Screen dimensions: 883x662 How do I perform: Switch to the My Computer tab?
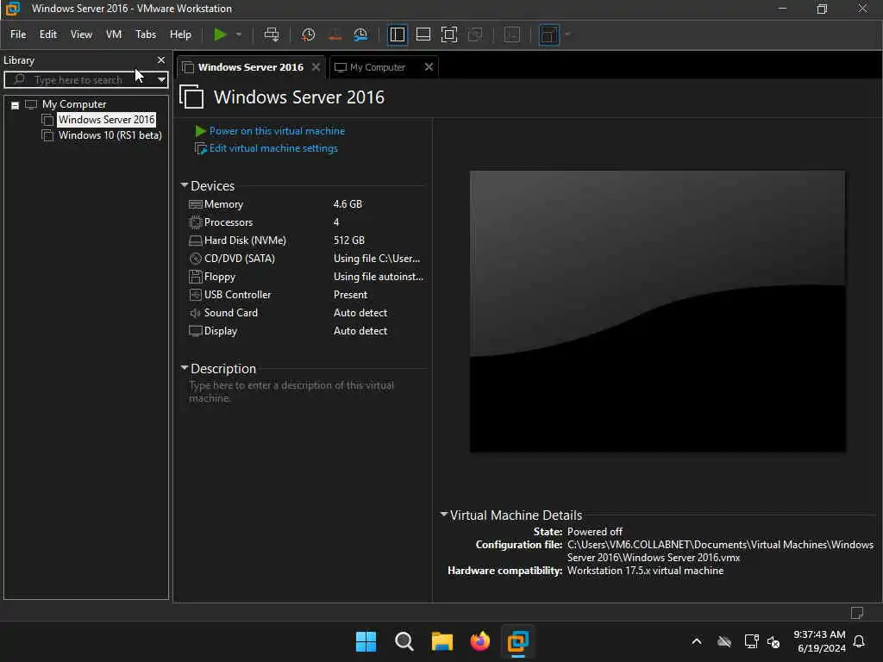tap(378, 67)
